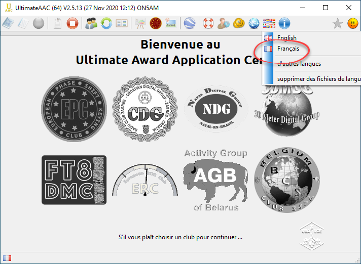
Task: Maximize the UltimateAAC window
Action: 326,8
